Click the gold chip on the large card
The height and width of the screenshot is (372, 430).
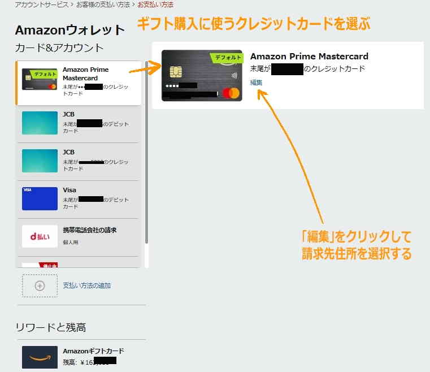(x=176, y=72)
